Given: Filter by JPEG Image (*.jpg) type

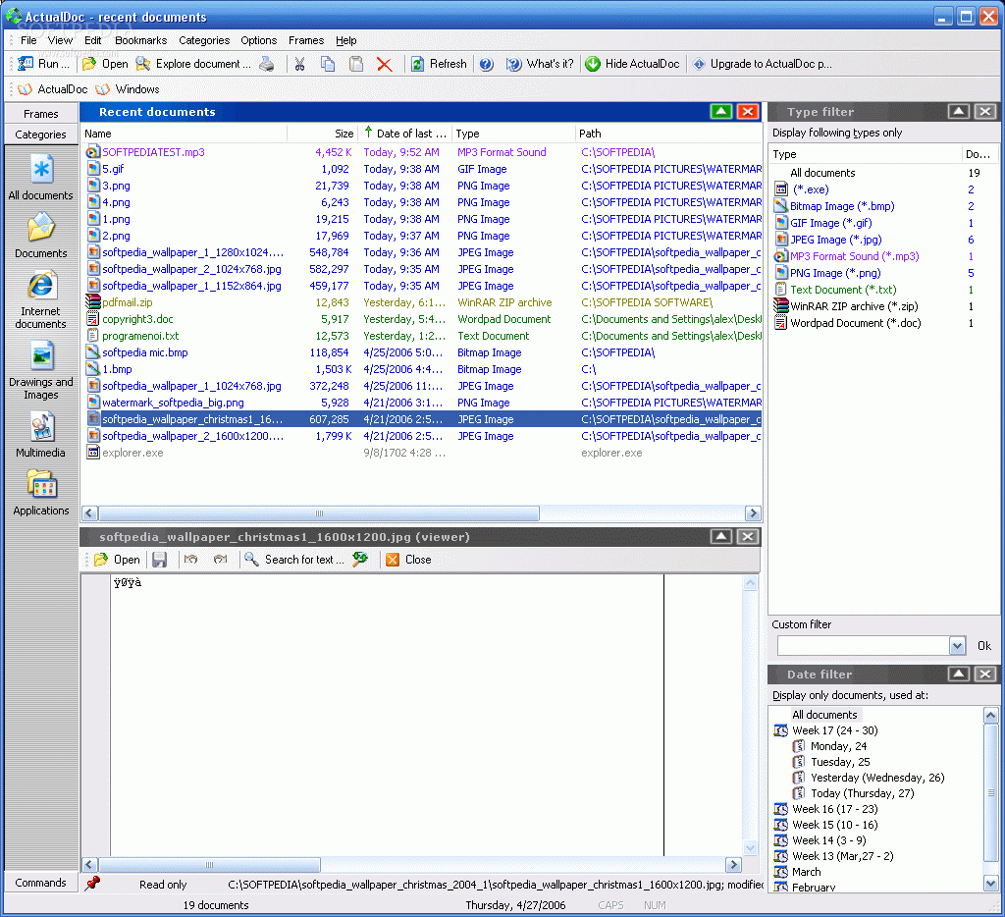Looking at the screenshot, I should (x=836, y=240).
